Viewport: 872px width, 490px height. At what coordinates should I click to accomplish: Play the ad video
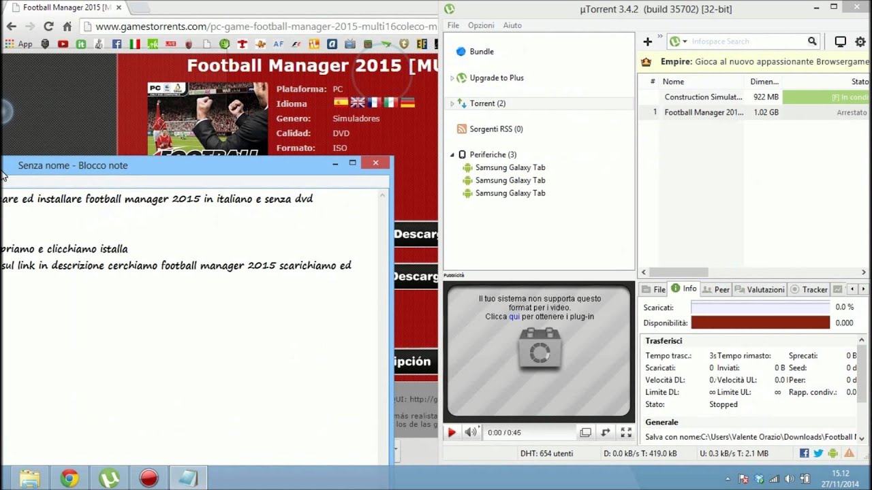(452, 432)
